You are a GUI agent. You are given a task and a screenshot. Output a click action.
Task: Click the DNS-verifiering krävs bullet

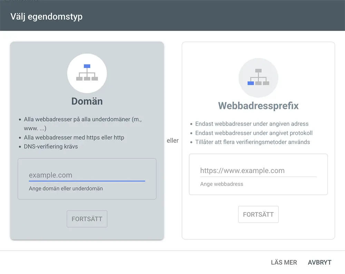coord(51,146)
